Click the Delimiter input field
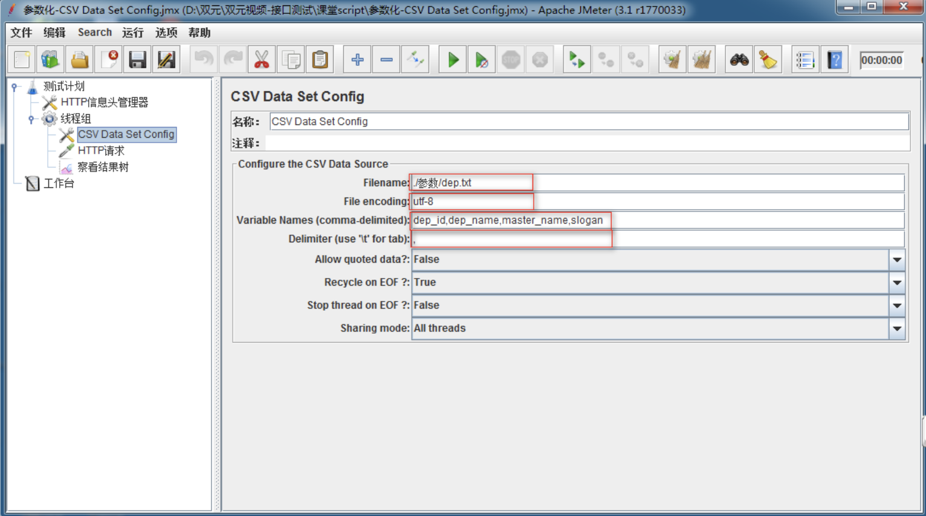 click(x=658, y=239)
